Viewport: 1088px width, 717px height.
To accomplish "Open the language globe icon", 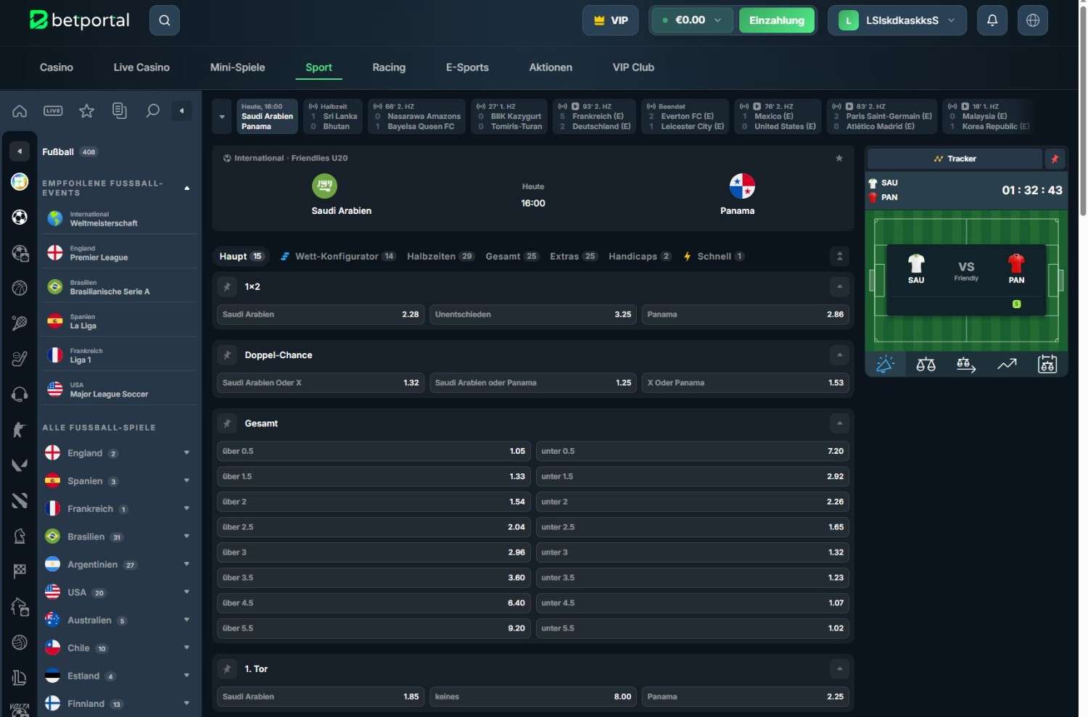I will point(1033,20).
